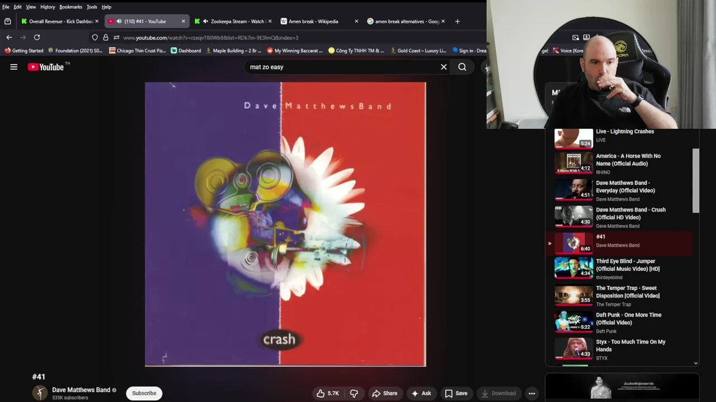The width and height of the screenshot is (716, 402).
Task: Save the video to a playlist
Action: [456, 393]
